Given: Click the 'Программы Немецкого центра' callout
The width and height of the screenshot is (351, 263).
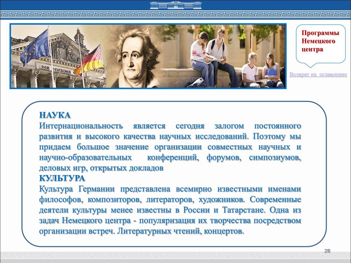Looking at the screenshot, I should coord(320,46).
